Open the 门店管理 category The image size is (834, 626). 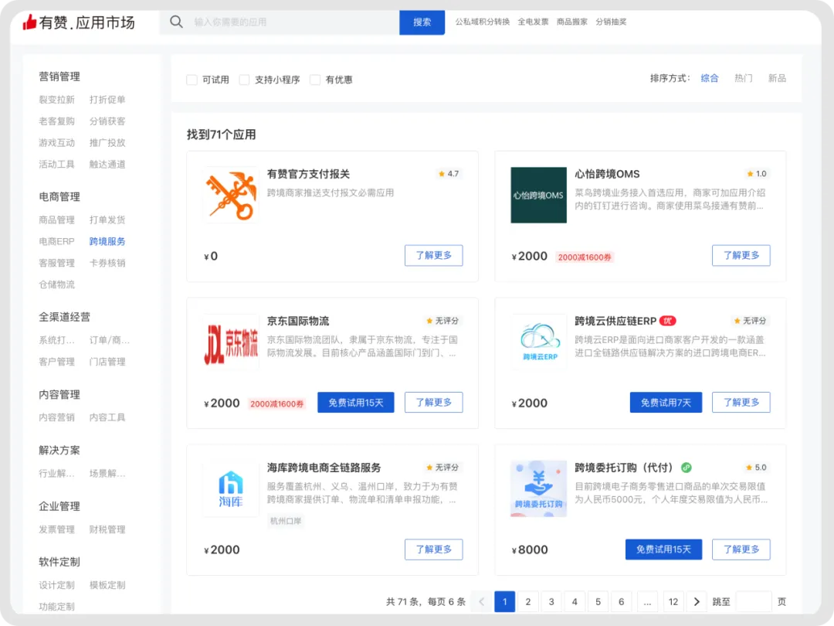(107, 362)
